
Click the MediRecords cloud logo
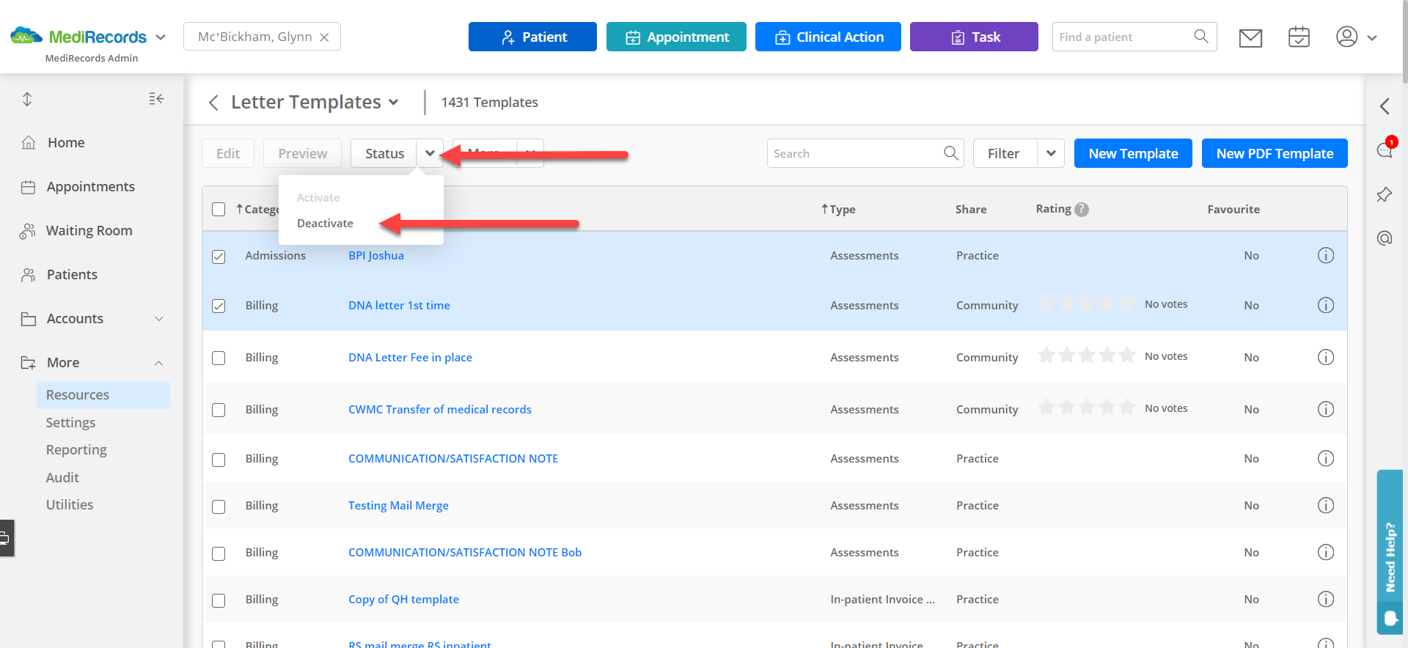pyautogui.click(x=26, y=35)
